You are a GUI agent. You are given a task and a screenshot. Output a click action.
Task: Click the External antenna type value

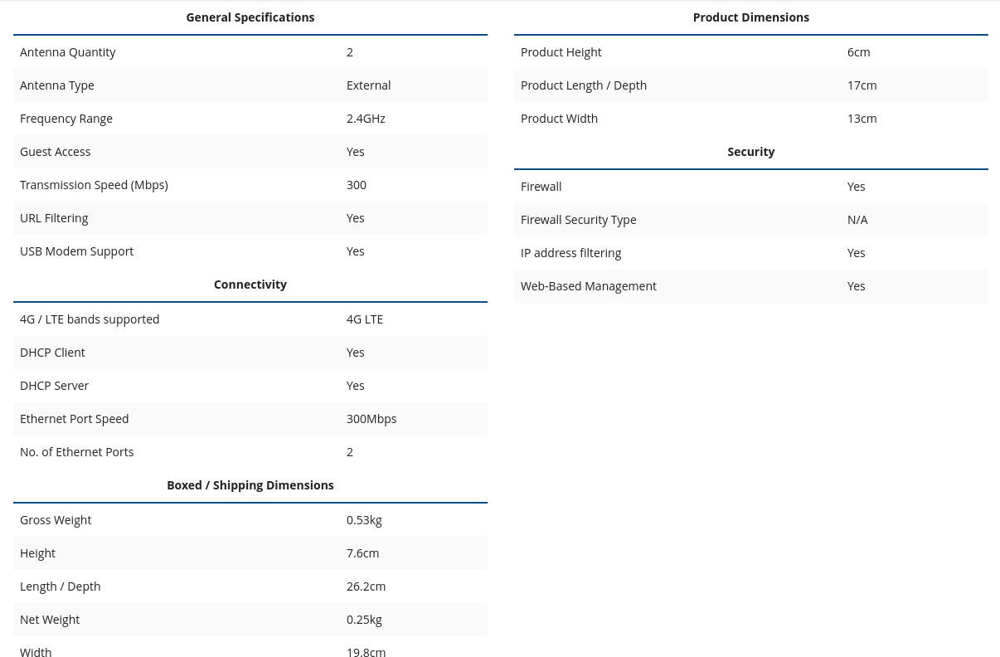point(368,85)
